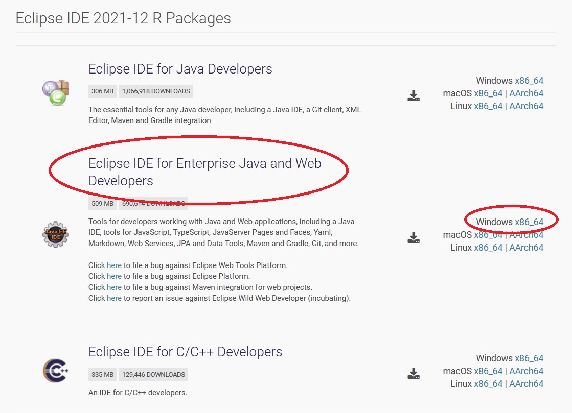Image resolution: width=572 pixels, height=413 pixels.
Task: Click the Java Developers package icon
Action: tap(55, 93)
